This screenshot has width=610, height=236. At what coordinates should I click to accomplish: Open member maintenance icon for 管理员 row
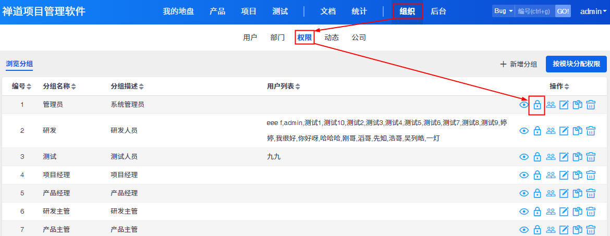[x=551, y=105]
